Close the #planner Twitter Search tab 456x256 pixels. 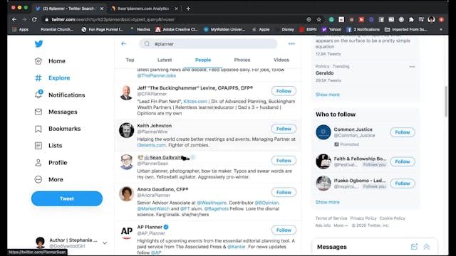pos(101,9)
